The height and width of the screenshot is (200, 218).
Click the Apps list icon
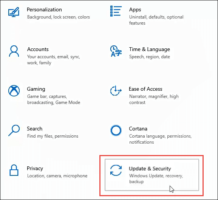[x=116, y=11]
